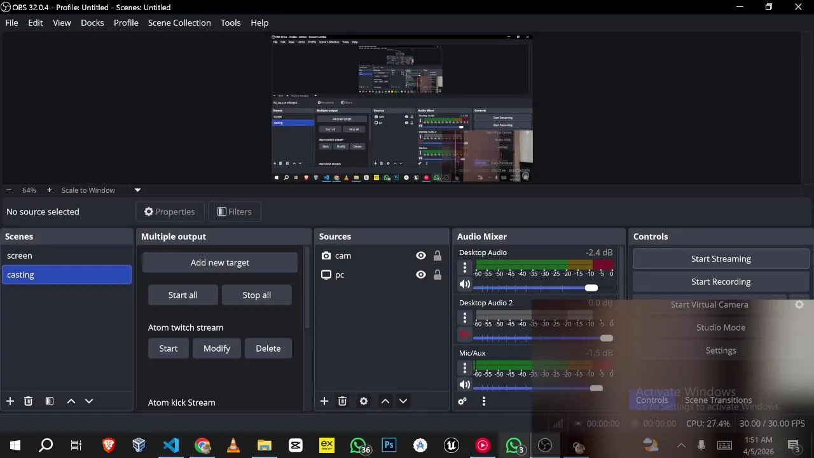Open Scale to Window dropdown arrow

pyautogui.click(x=137, y=190)
